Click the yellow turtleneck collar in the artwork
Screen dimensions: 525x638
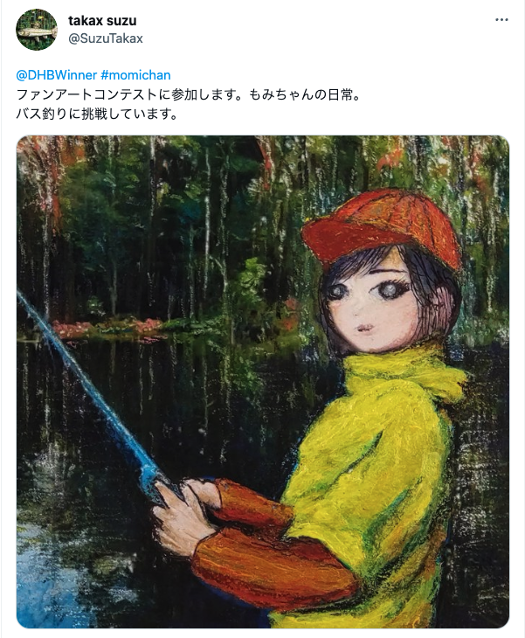[x=401, y=372]
